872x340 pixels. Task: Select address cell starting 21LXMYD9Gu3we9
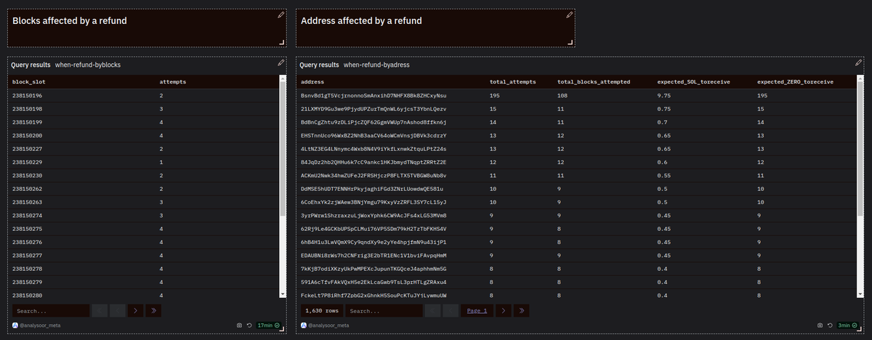click(x=374, y=109)
